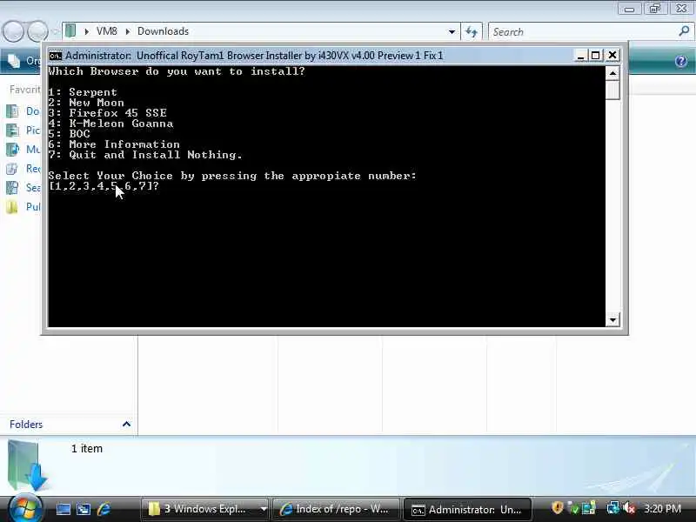Open Music favorite link in Explorer sidebar
696x522 pixels.
click(x=23, y=149)
